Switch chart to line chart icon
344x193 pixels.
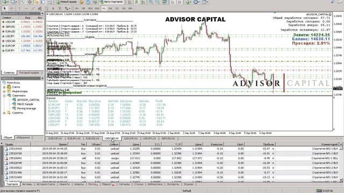click(x=143, y=2)
